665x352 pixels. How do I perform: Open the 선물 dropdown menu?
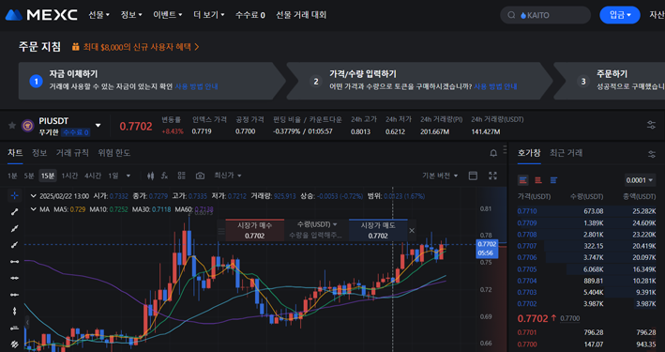[x=98, y=15]
